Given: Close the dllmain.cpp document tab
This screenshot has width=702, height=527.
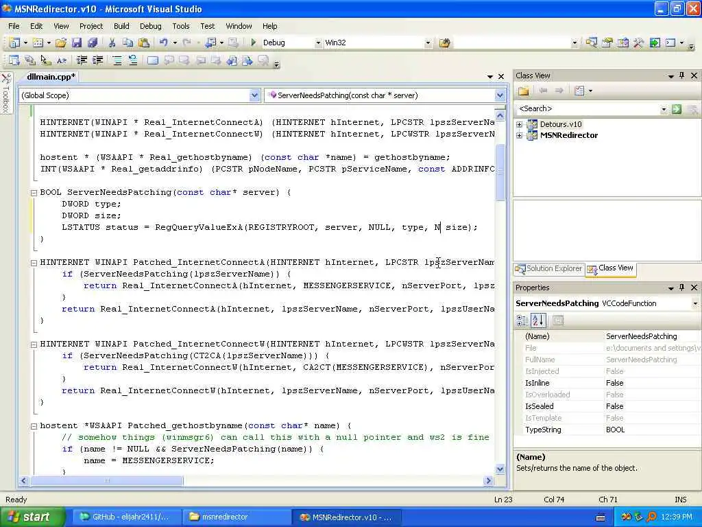Looking at the screenshot, I should (501, 77).
